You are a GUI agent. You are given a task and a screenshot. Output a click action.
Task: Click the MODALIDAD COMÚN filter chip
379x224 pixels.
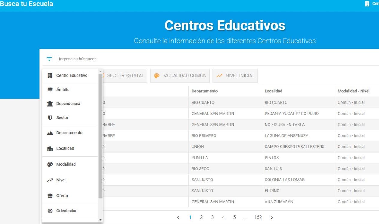tap(180, 76)
